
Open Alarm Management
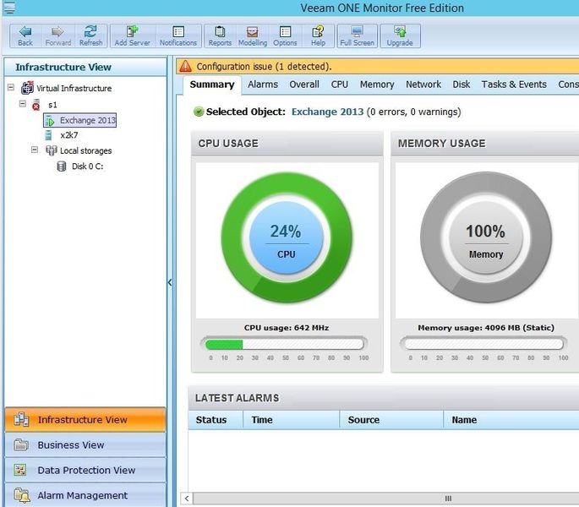pos(85,495)
